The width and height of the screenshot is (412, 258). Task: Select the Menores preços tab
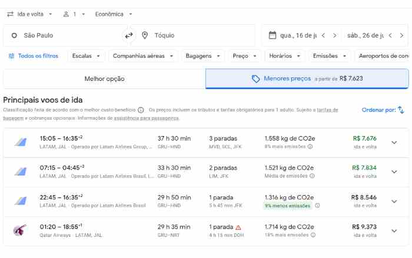coord(307,79)
